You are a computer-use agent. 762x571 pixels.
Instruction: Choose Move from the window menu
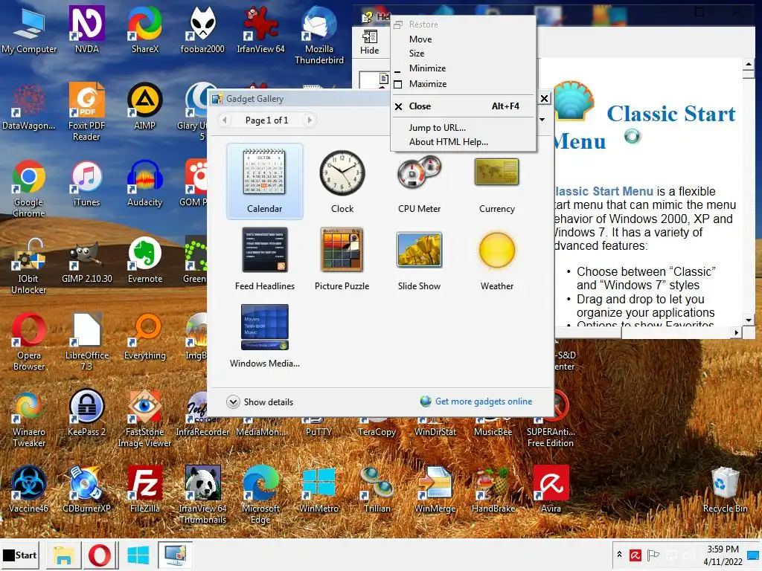(463, 39)
